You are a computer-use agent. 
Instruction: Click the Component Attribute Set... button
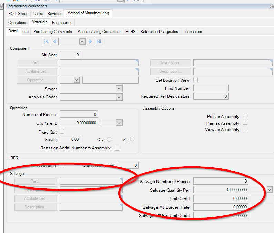coord(37,71)
